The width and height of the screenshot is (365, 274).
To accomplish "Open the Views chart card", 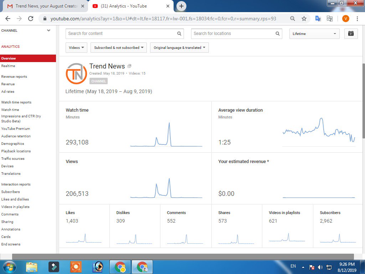I will point(135,178).
